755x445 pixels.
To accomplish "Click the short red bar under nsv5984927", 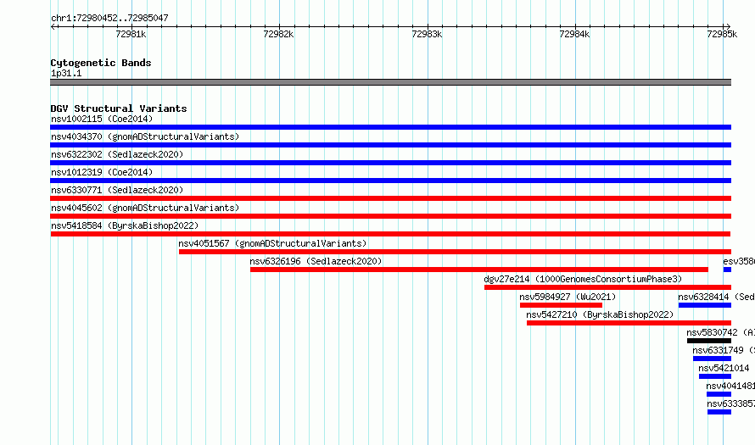I will [561, 305].
